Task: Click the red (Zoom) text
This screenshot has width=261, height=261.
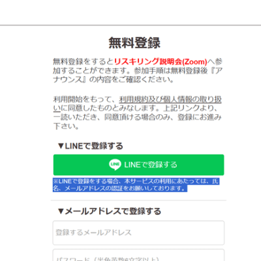Action: [x=194, y=61]
